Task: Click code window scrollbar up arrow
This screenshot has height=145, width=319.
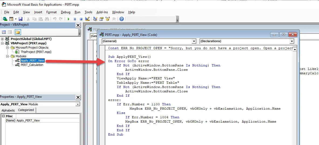Action: tap(295, 49)
